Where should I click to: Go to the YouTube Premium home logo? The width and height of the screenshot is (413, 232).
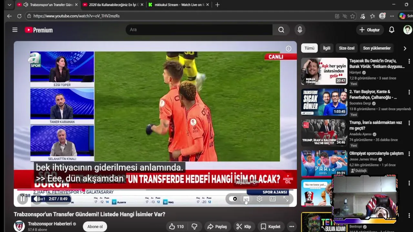[39, 30]
